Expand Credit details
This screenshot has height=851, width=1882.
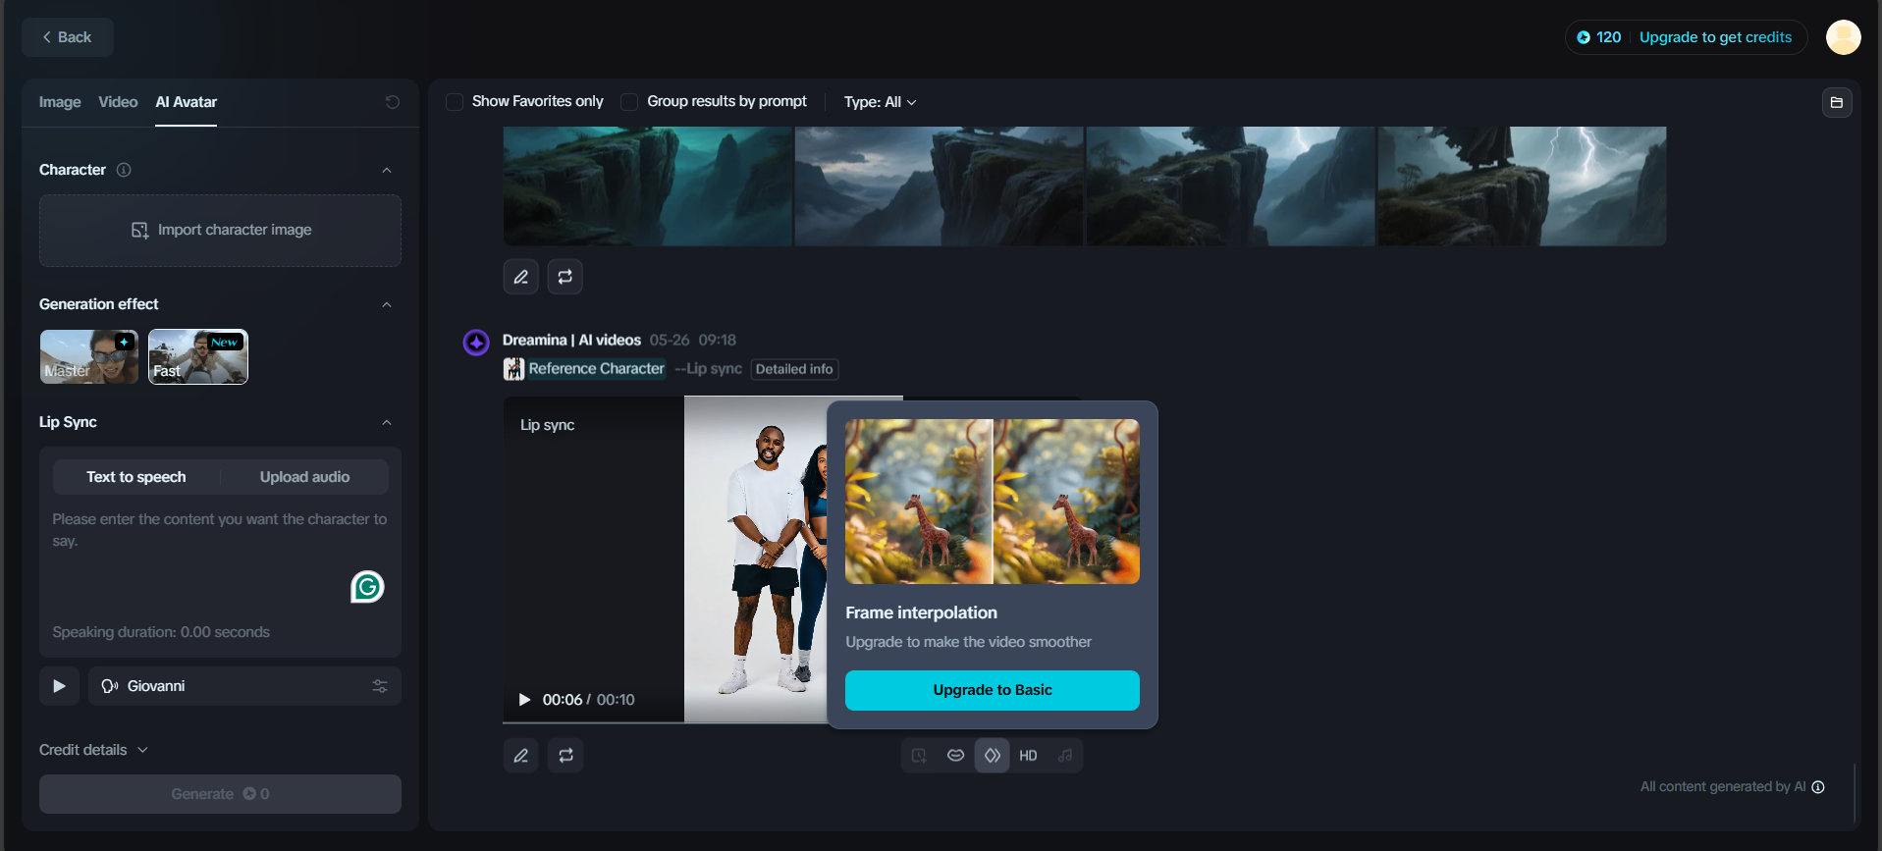(93, 750)
